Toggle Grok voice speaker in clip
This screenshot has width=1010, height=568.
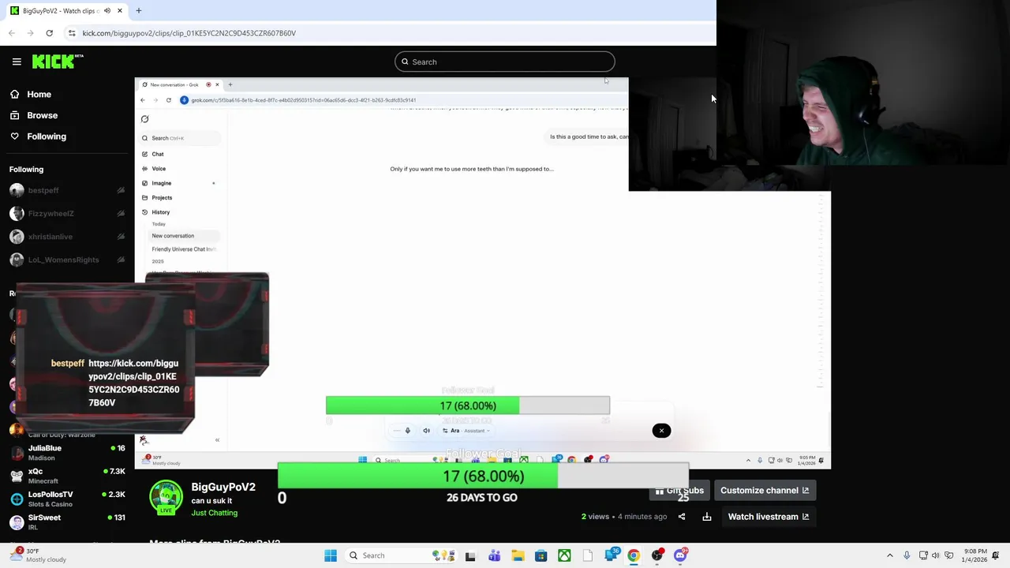[427, 431]
